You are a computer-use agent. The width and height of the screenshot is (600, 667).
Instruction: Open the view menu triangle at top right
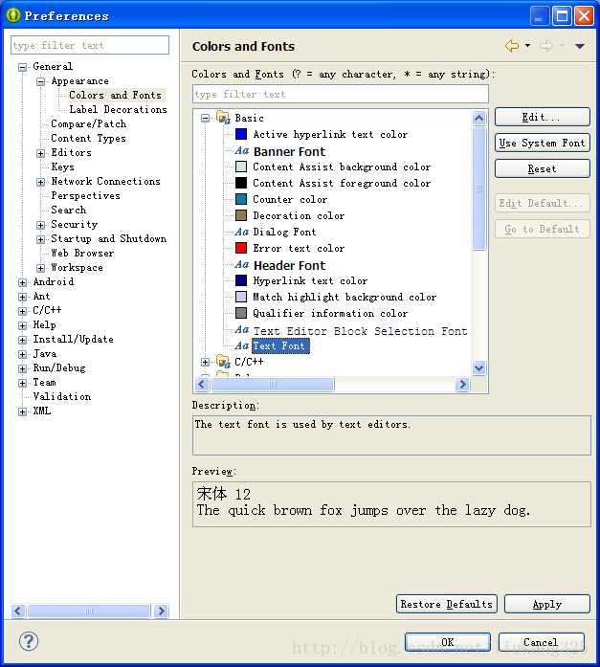(580, 46)
